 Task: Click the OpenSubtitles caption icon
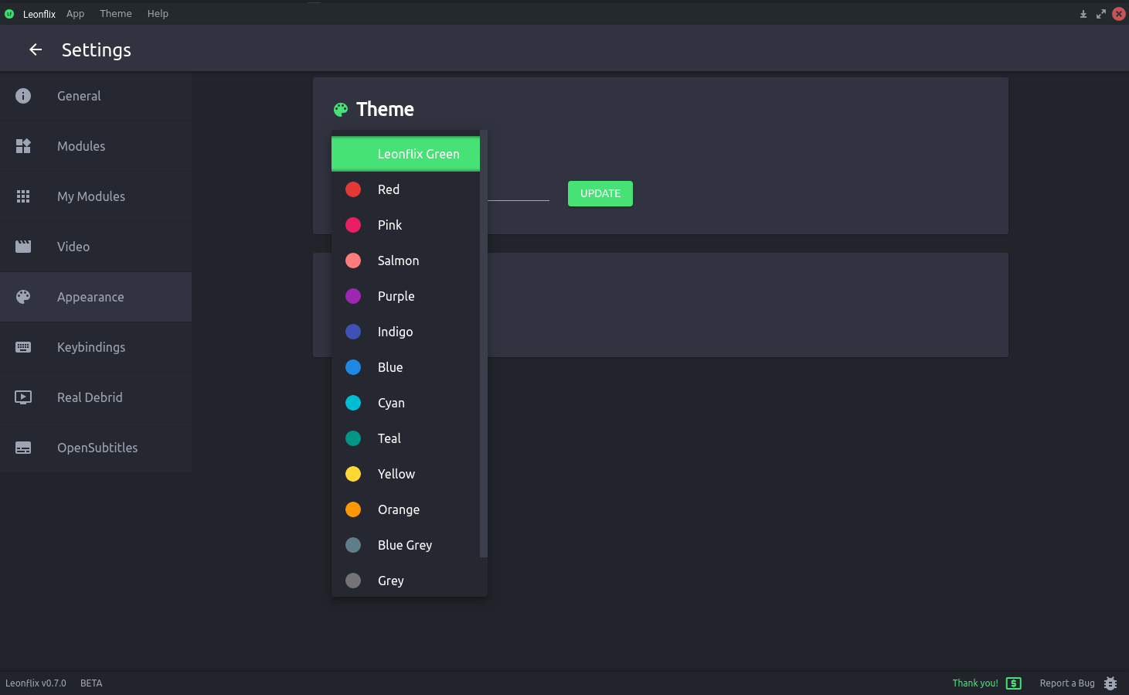point(23,448)
